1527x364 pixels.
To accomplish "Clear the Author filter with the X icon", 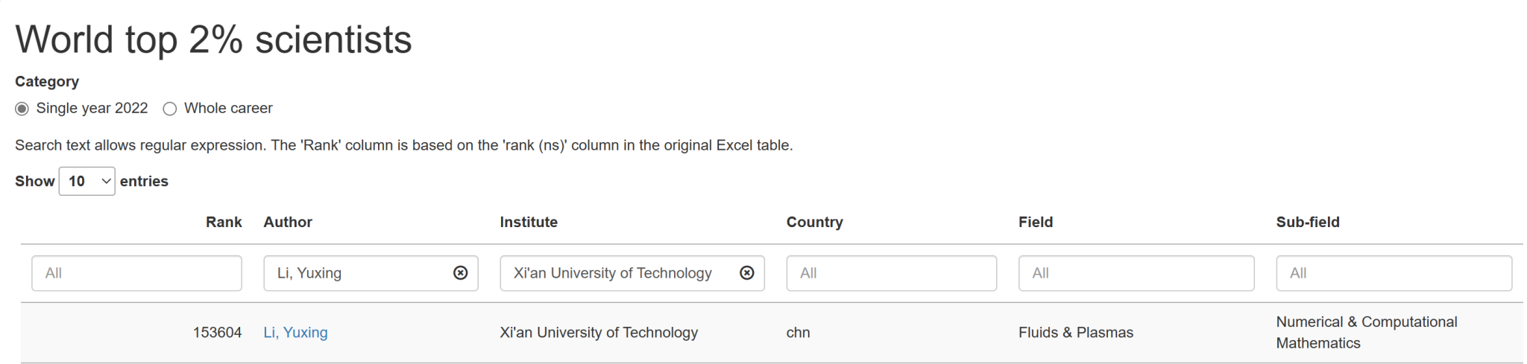I will point(461,273).
